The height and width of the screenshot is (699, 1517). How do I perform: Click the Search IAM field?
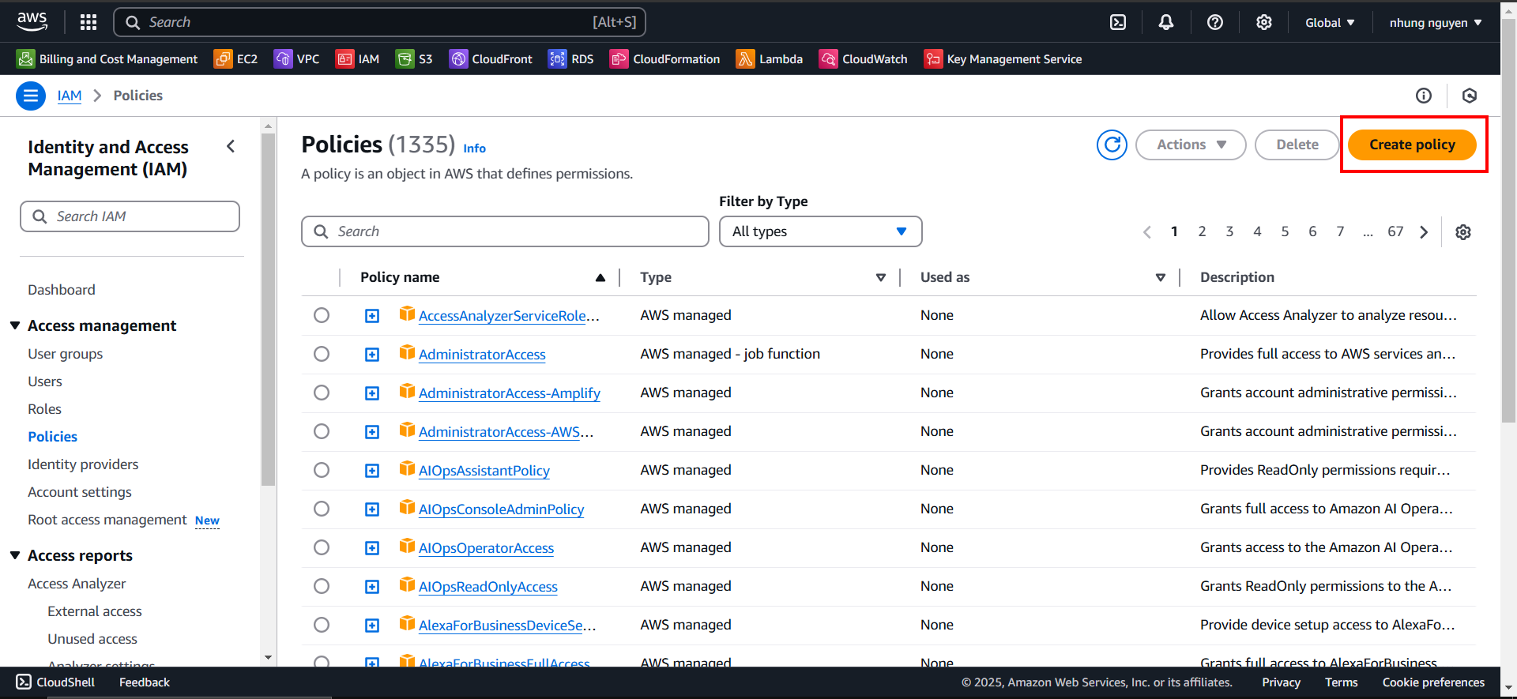point(130,216)
